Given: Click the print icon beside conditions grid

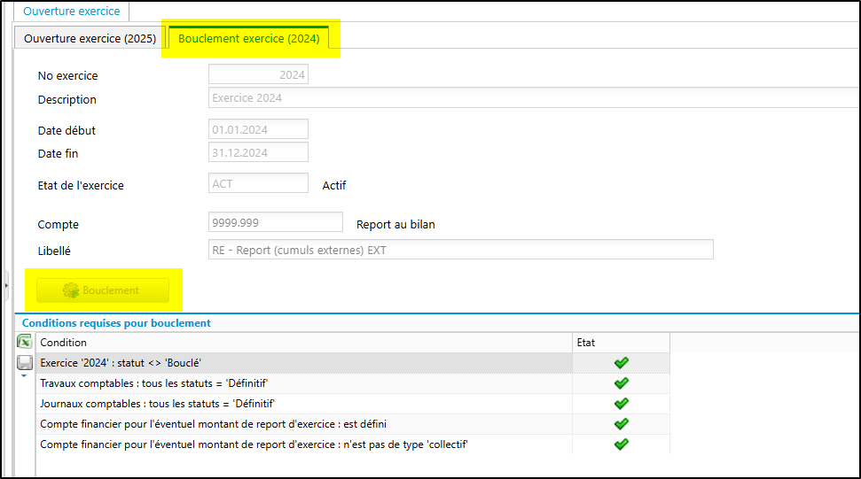Looking at the screenshot, I should click(x=25, y=362).
